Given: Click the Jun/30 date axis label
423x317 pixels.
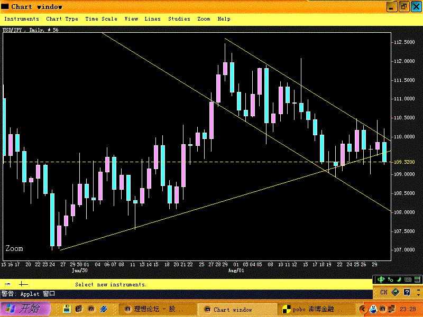Looking at the screenshot, I should click(x=80, y=271).
